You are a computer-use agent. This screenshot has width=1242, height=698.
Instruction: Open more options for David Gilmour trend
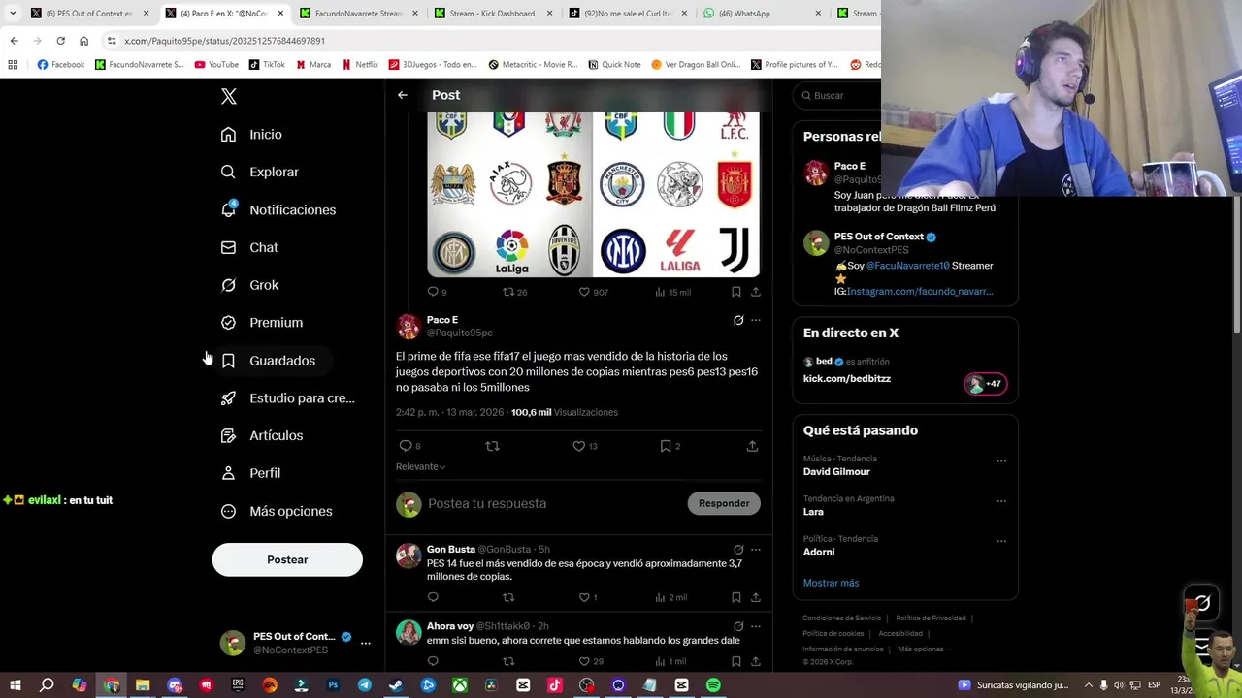pos(1001,461)
